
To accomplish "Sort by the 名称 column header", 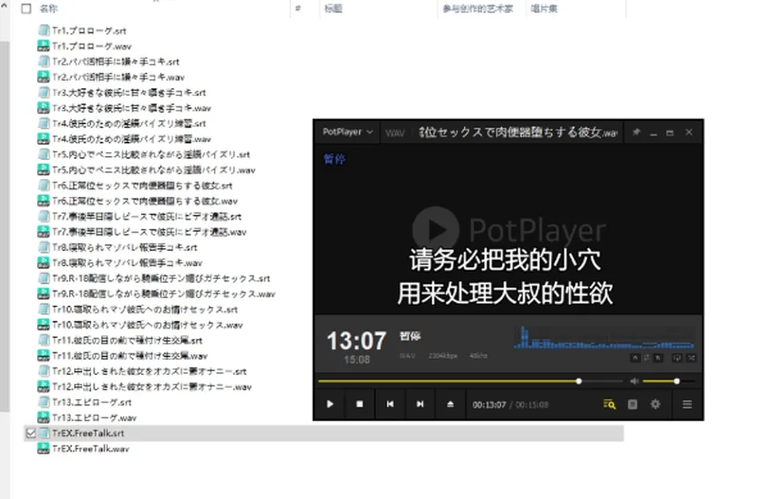I will point(49,9).
